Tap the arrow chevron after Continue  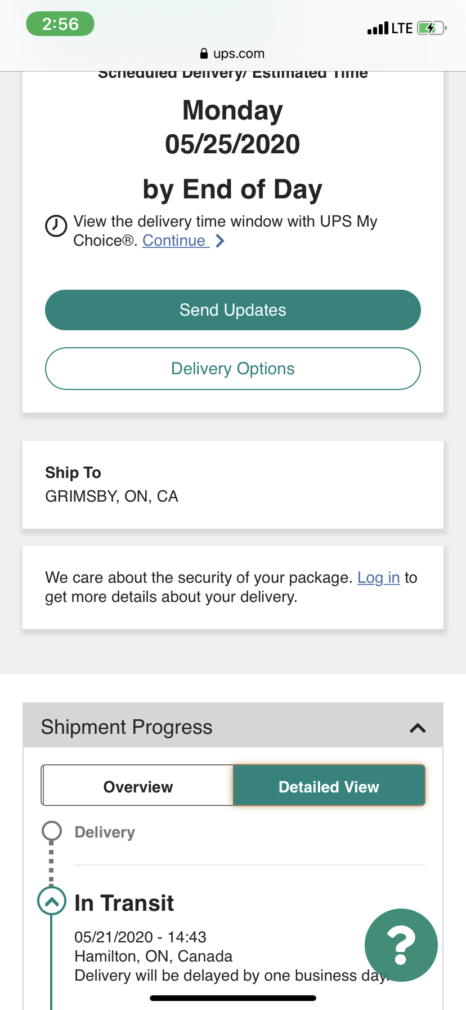click(220, 241)
